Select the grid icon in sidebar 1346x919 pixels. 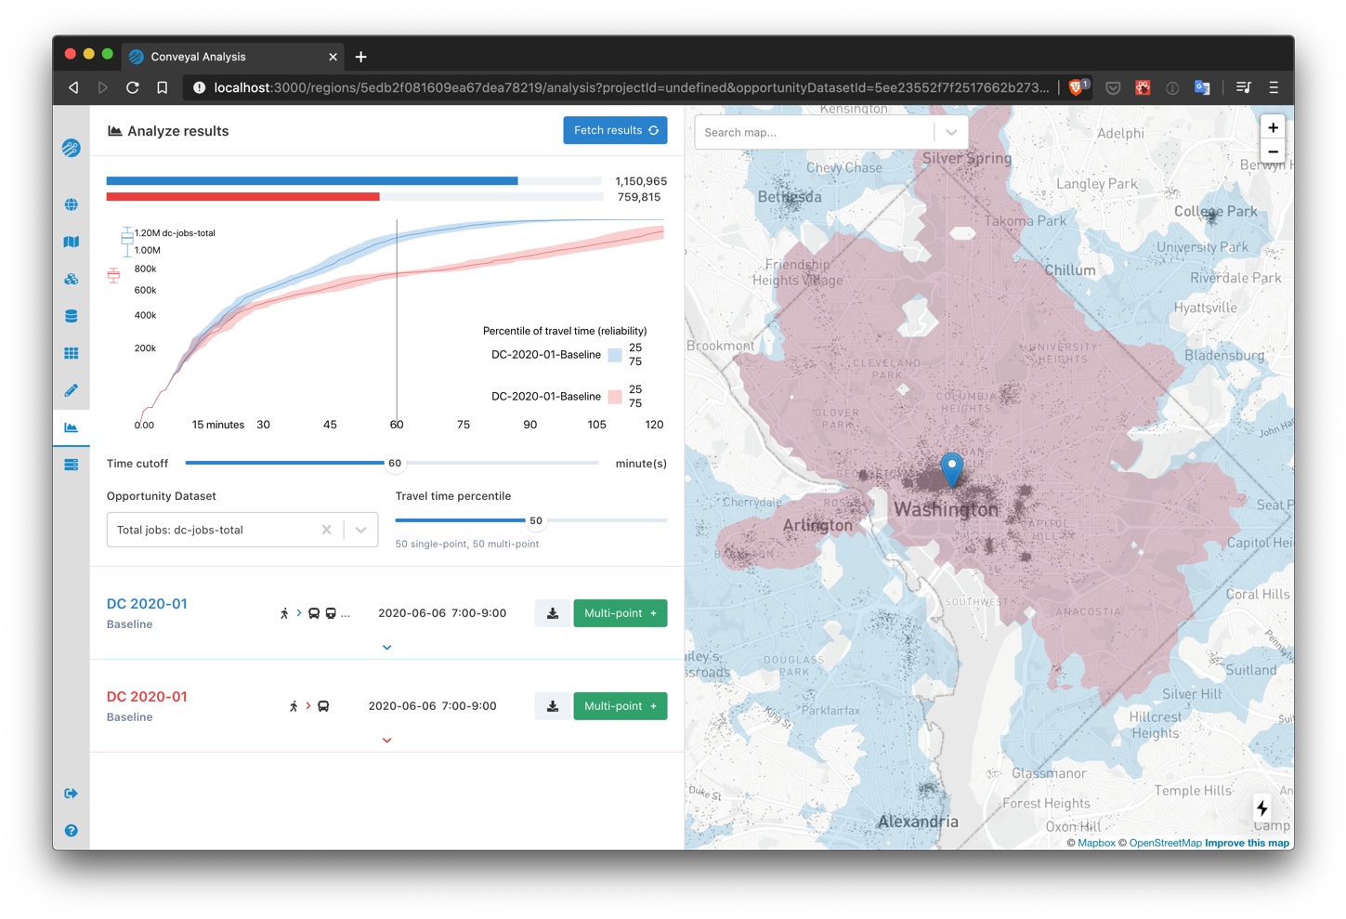point(71,353)
